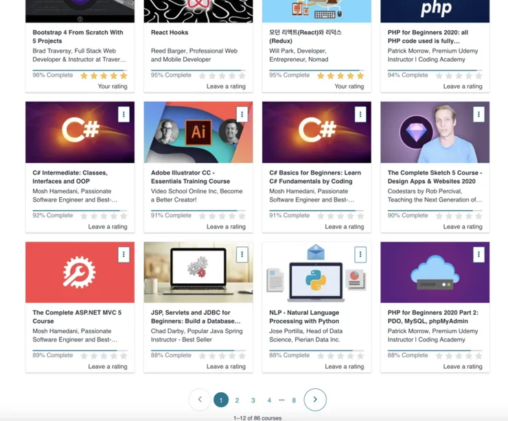Go to page 2
This screenshot has height=421, width=508.
(237, 400)
